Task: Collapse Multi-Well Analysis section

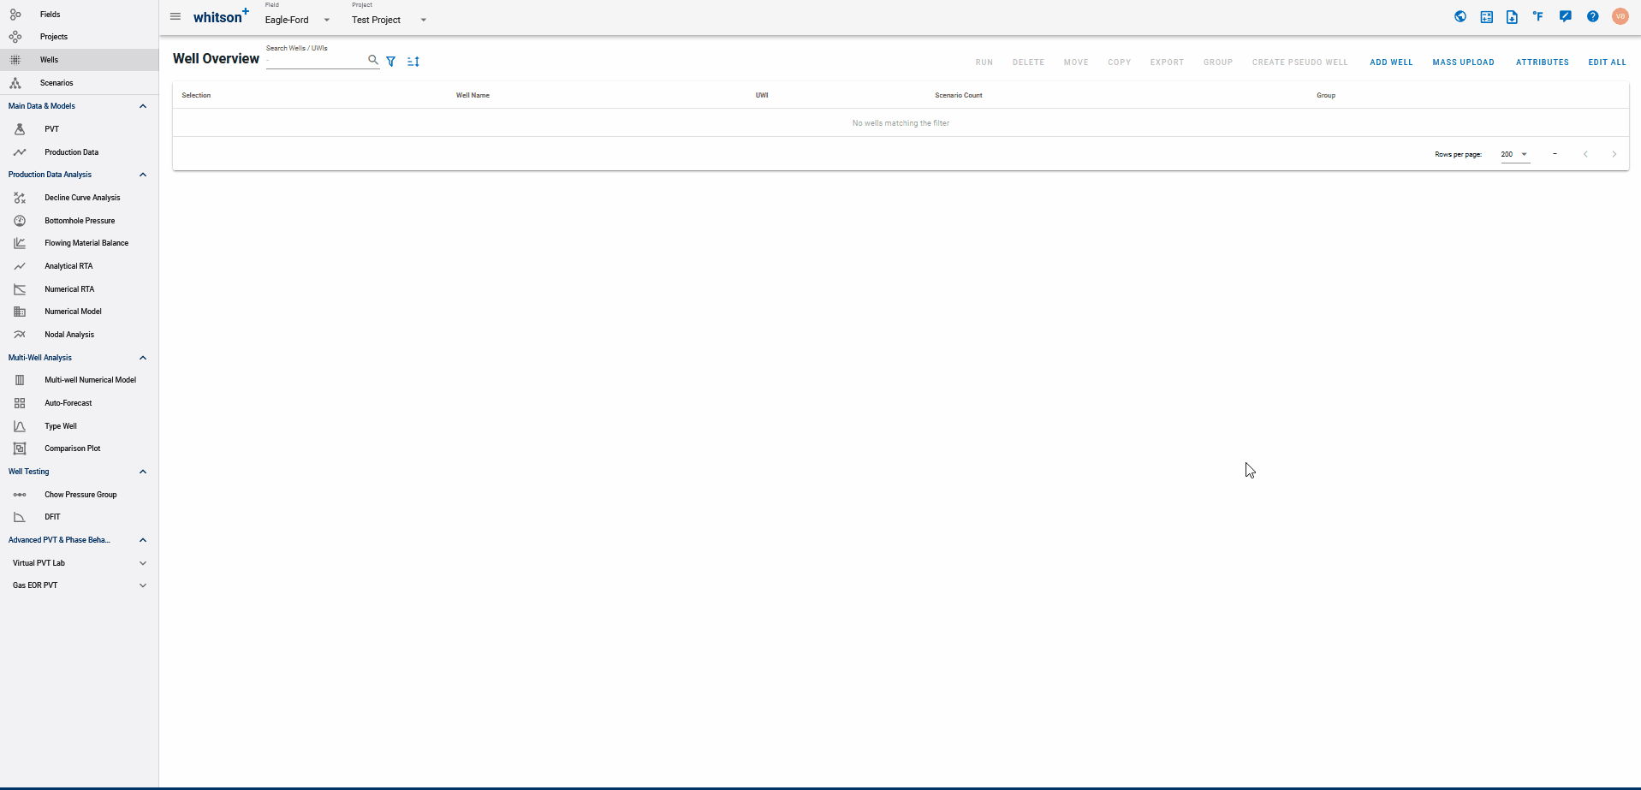Action: click(143, 358)
